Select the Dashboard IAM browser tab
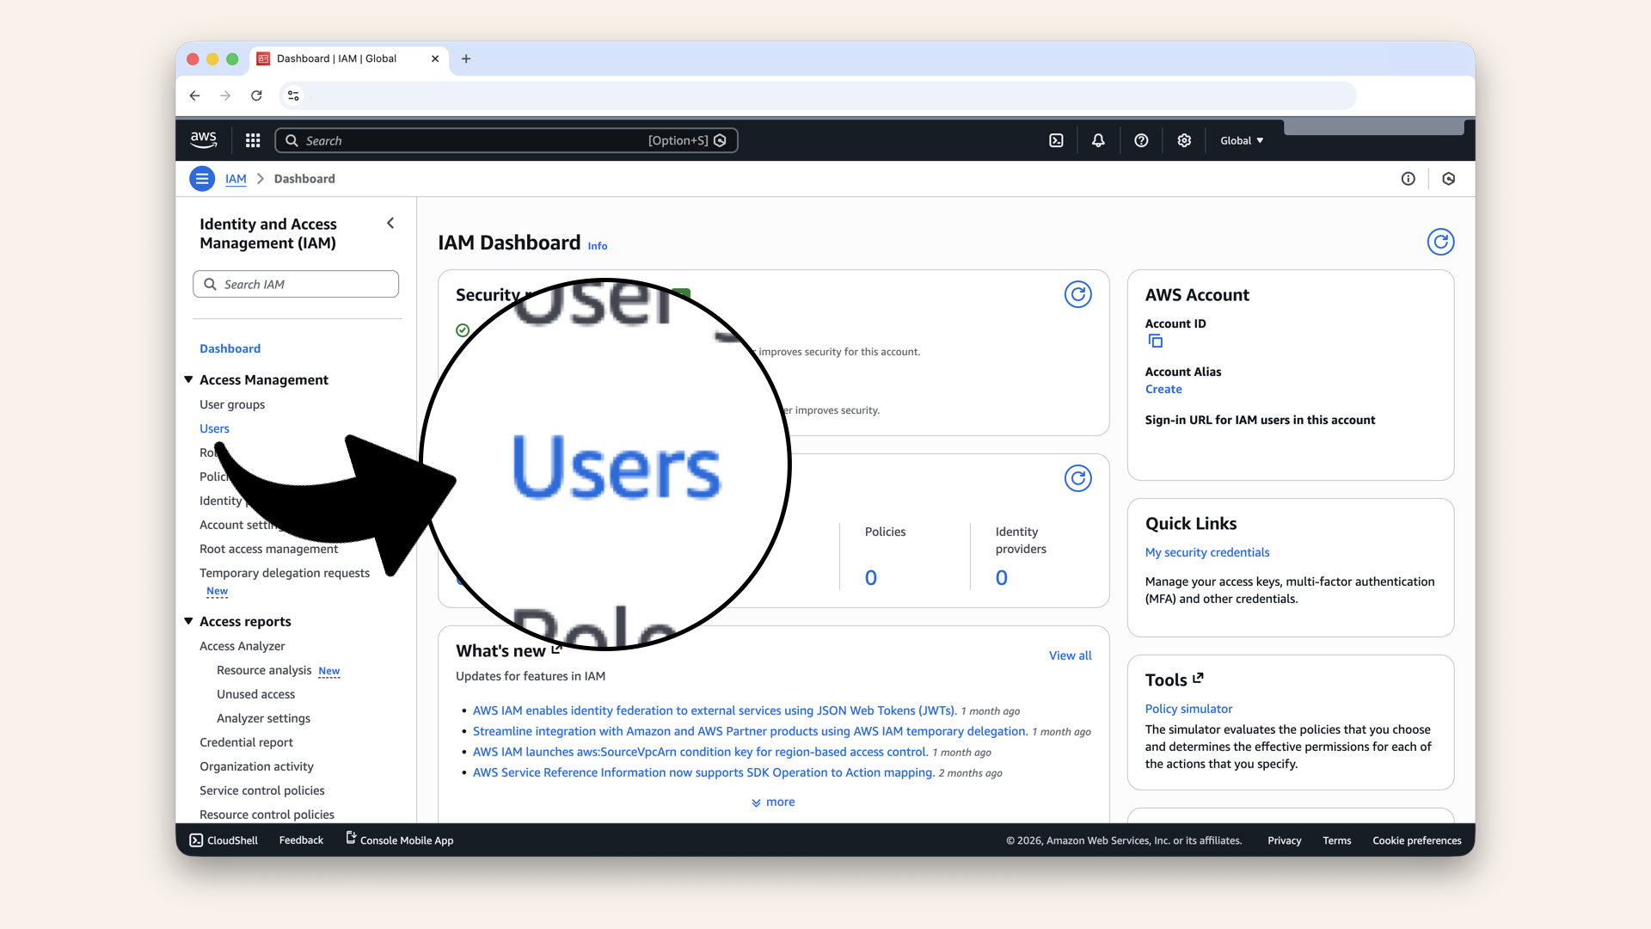 pyautogui.click(x=335, y=58)
